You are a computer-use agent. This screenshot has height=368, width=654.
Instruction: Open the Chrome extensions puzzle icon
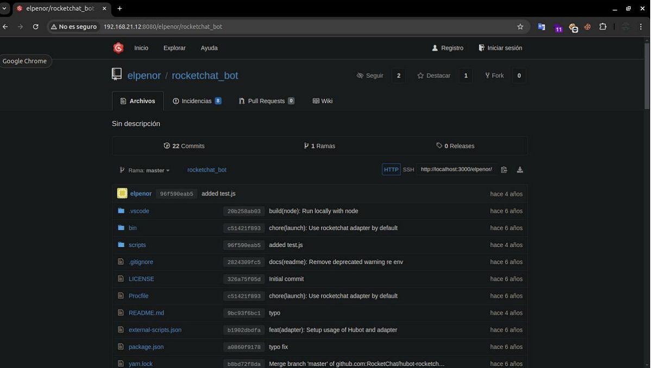pyautogui.click(x=602, y=27)
